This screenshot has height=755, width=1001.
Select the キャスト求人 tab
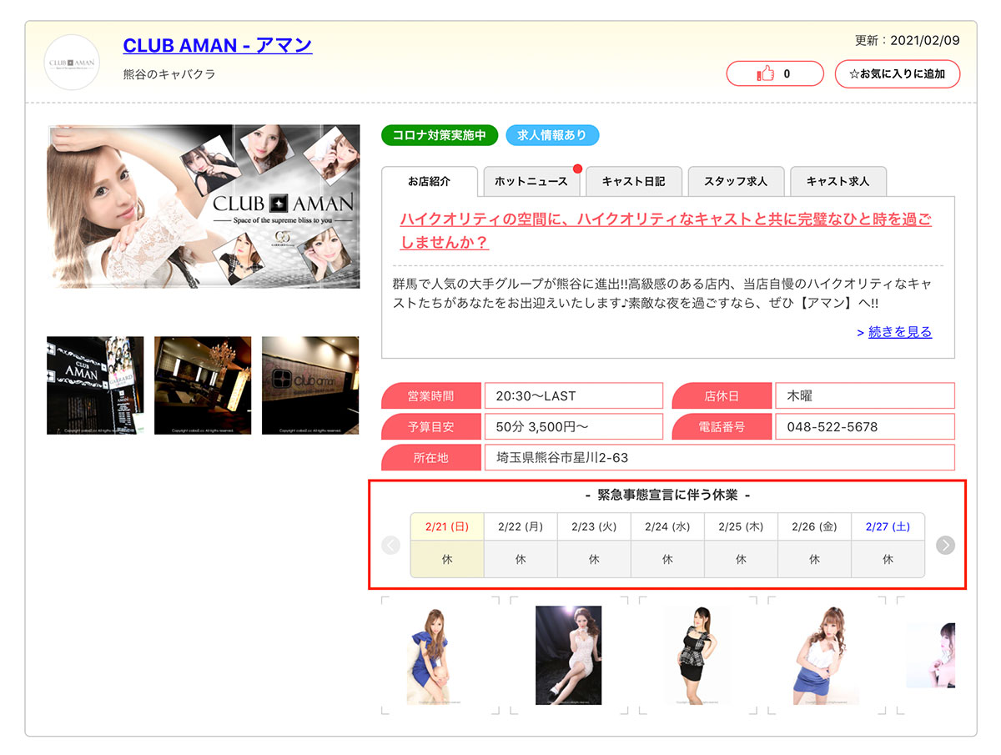(x=838, y=181)
